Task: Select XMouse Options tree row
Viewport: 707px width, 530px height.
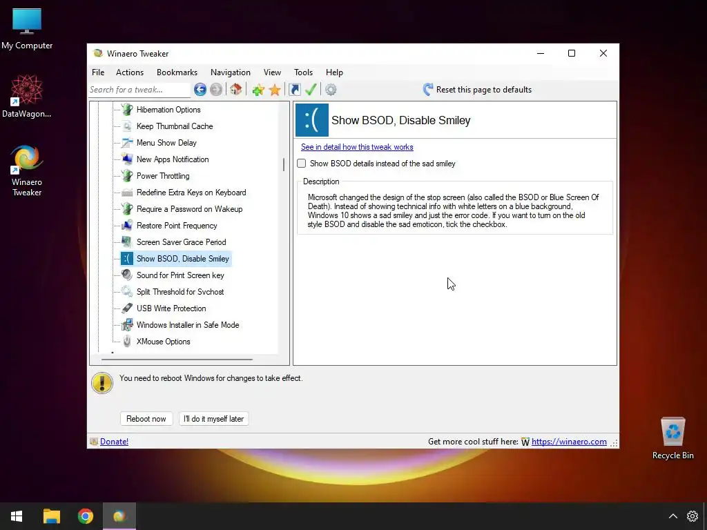Action: click(164, 342)
